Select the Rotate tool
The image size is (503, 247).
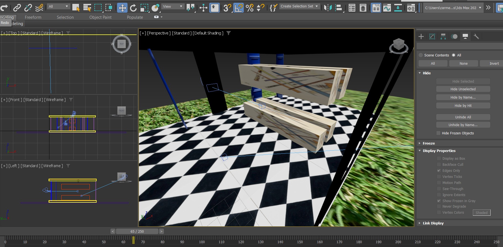(133, 8)
